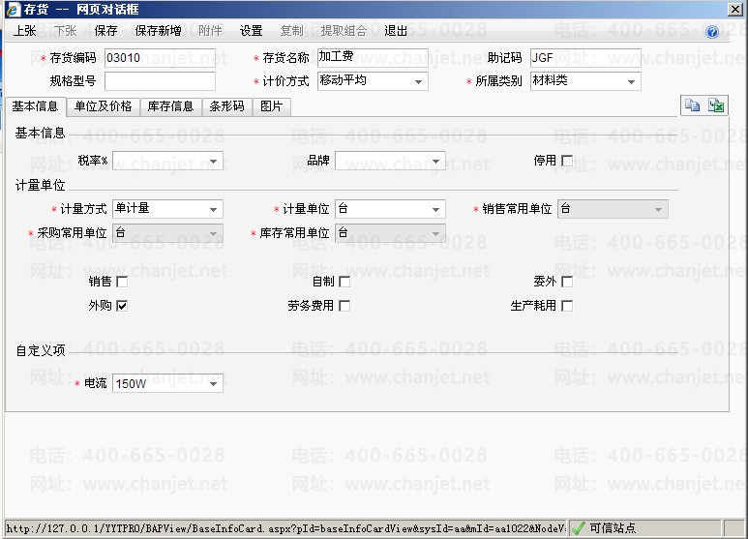
Task: Click the 存货名称 input field
Action: [373, 58]
